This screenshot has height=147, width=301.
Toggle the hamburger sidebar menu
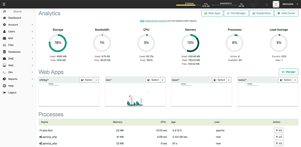tap(4, 4)
